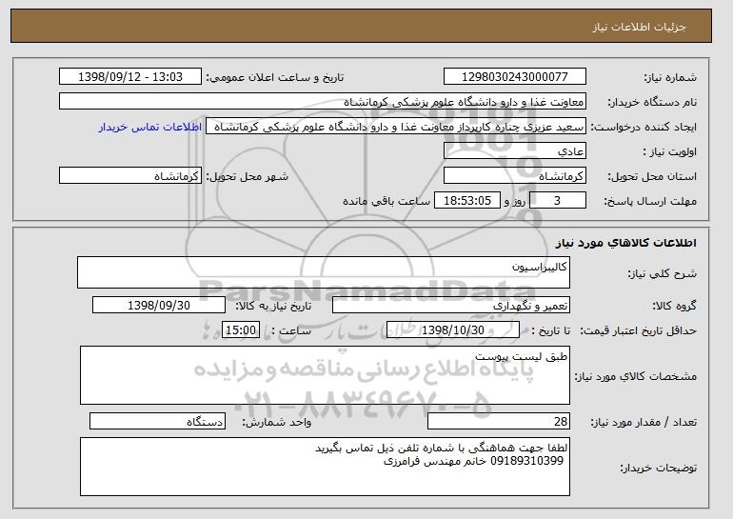Click the label حداقل تاریخ اعتبار قیمت
The width and height of the screenshot is (733, 519).
click(639, 331)
